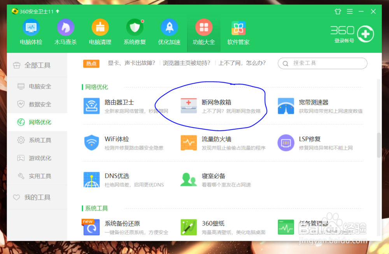Image resolution: width=389 pixels, height=254 pixels.
Task: Click description 发现并阻止偷偷占流量的程序
Action: click(x=233, y=148)
